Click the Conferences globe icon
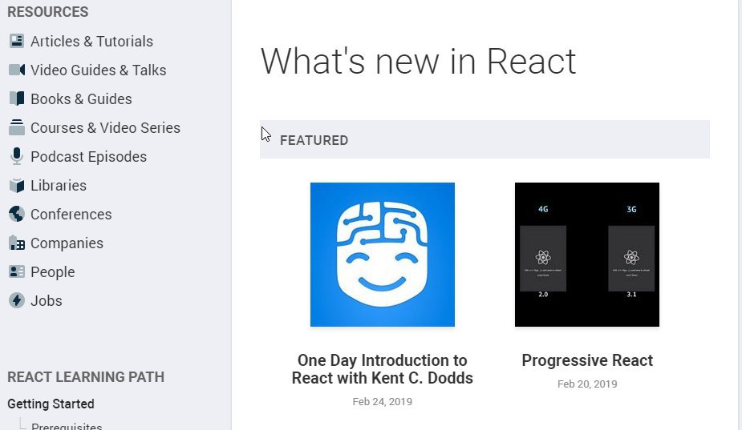 (17, 214)
